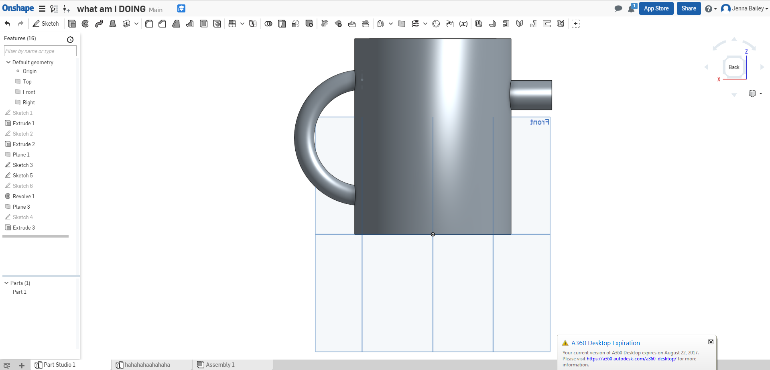
Task: Open the Variable (x) tool
Action: (x=463, y=24)
